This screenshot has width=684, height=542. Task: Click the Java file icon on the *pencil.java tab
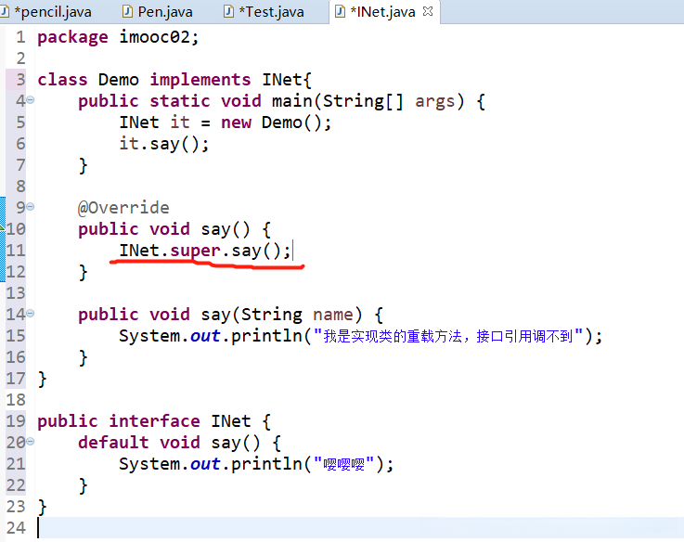(4, 11)
